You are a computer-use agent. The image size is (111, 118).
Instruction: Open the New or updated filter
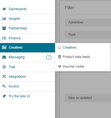[88, 98]
